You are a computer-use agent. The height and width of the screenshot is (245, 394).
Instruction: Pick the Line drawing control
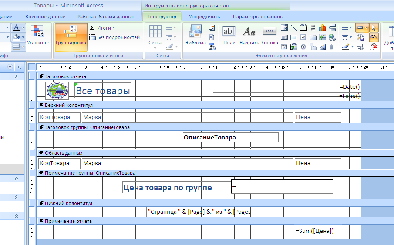(294, 28)
